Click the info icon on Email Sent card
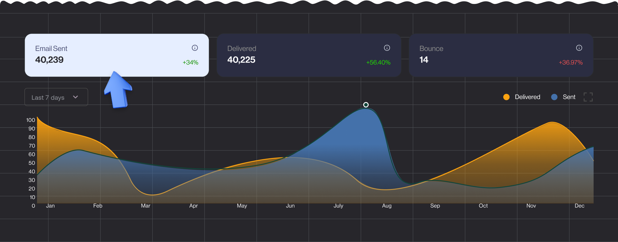The image size is (618, 242). tap(195, 48)
